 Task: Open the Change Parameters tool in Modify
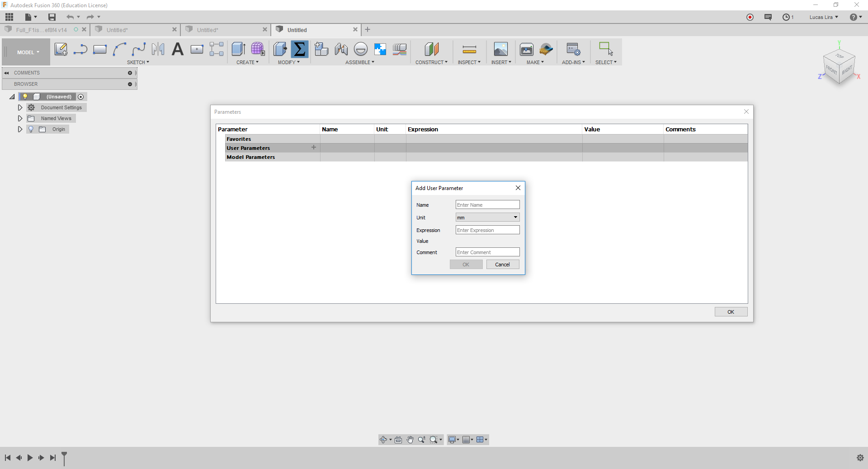pos(300,50)
